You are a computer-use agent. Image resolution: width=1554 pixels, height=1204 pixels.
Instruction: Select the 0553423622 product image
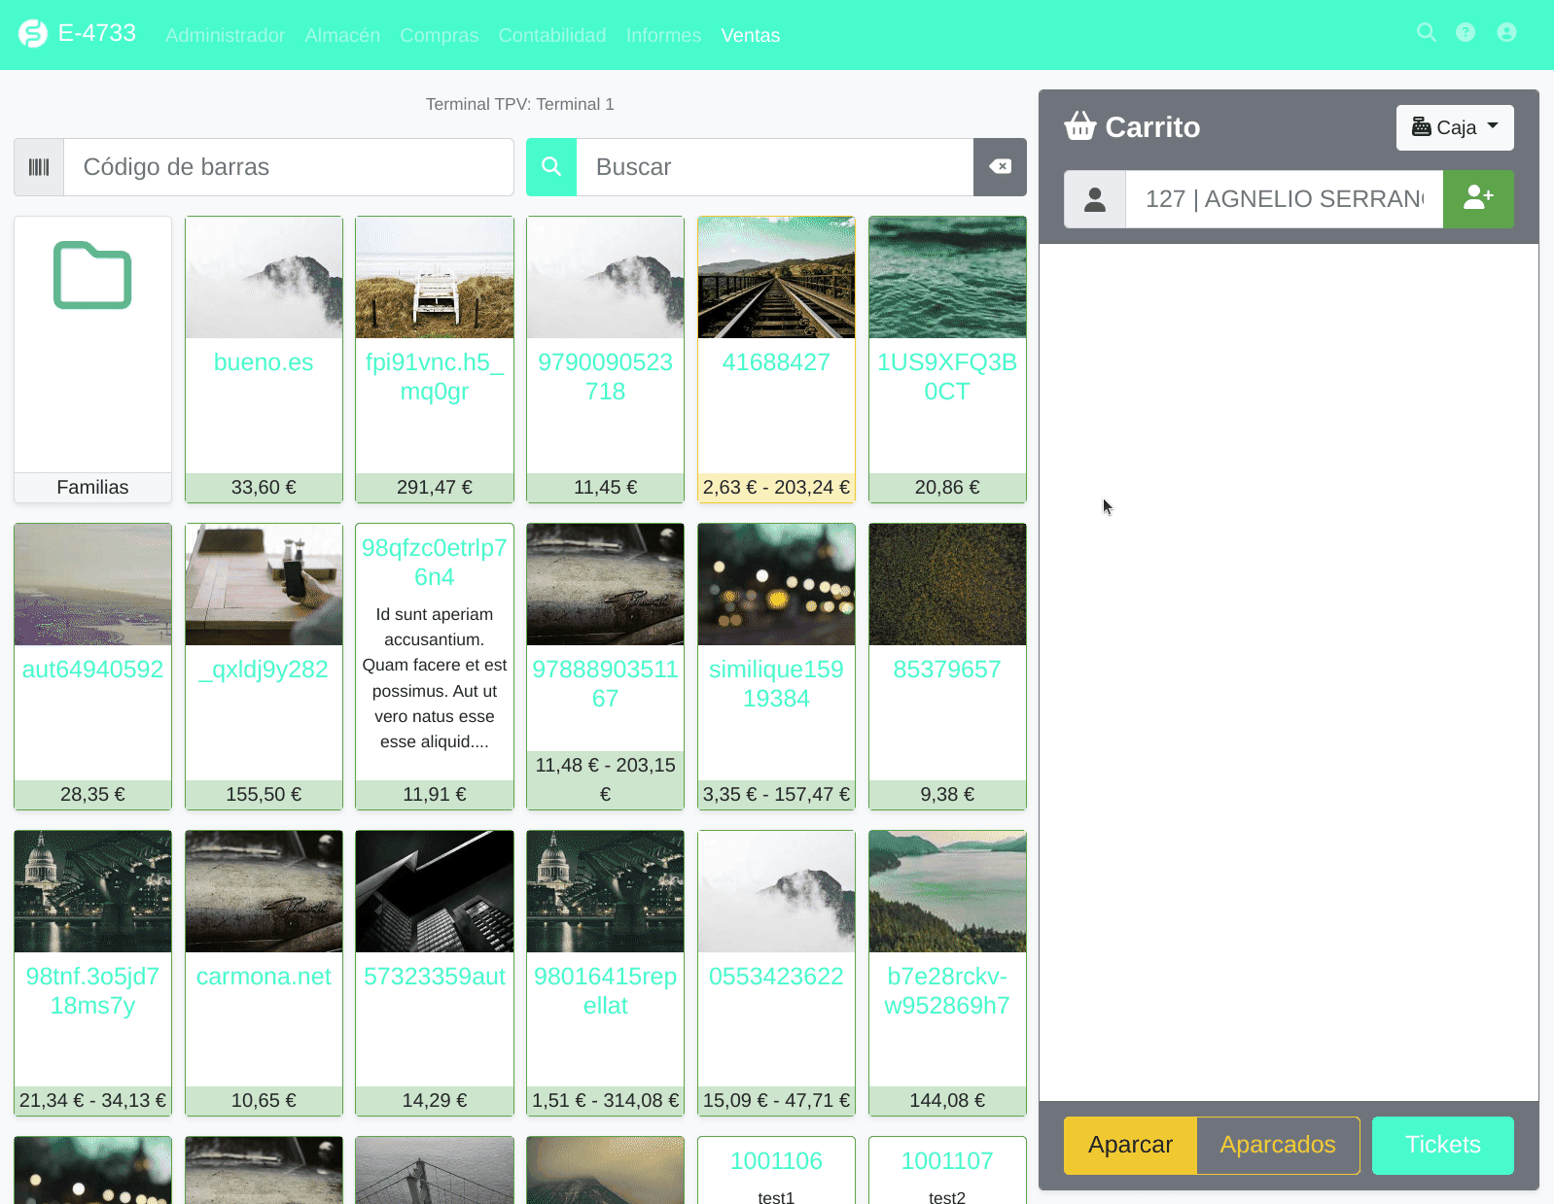(x=776, y=891)
